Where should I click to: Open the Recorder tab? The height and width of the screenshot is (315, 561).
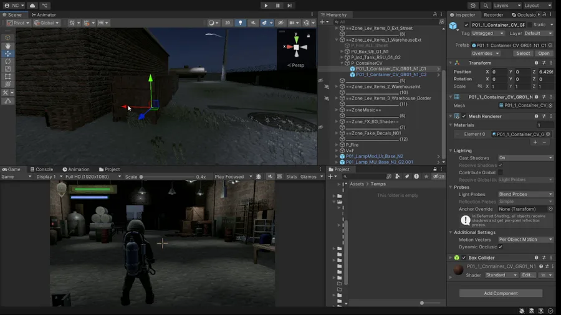click(494, 15)
